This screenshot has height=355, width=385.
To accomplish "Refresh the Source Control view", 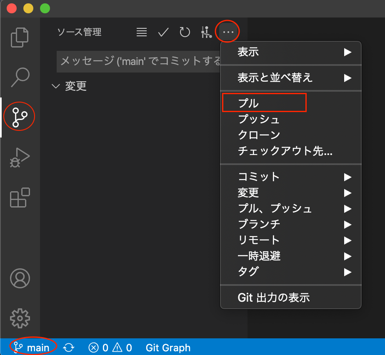I will click(x=185, y=32).
